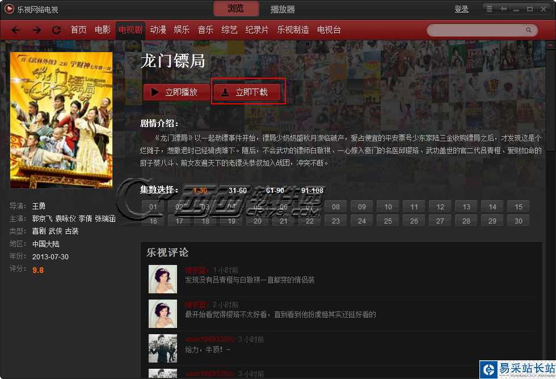Click the 9.8 rating score
This screenshot has width=556, height=379.
pos(38,270)
